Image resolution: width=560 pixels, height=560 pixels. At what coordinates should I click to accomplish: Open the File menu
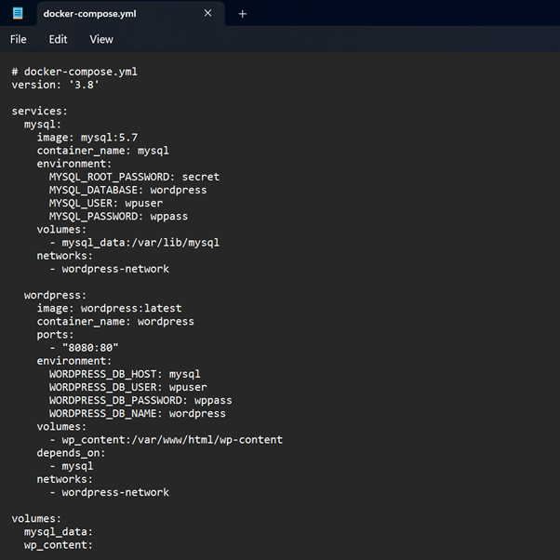(x=19, y=39)
